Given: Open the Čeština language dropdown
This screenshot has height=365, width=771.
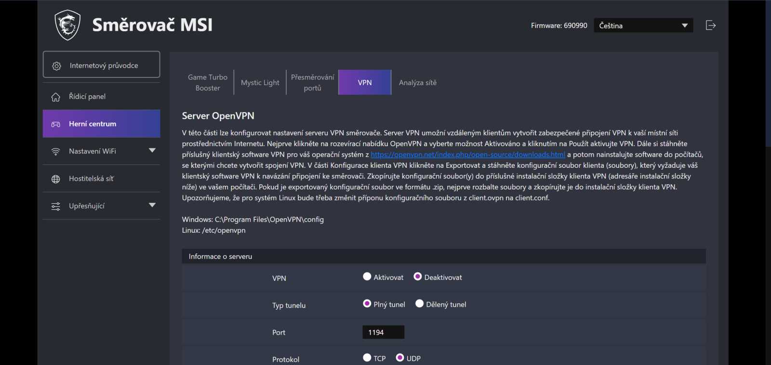Looking at the screenshot, I should (x=643, y=25).
